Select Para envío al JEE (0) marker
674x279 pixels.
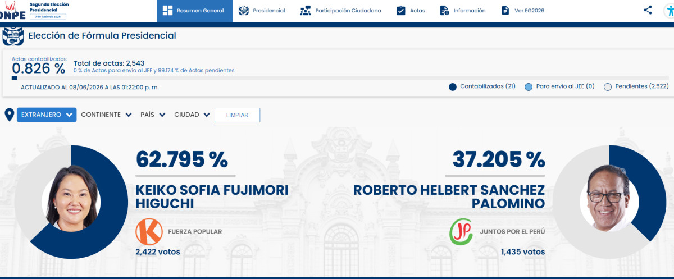tap(529, 87)
